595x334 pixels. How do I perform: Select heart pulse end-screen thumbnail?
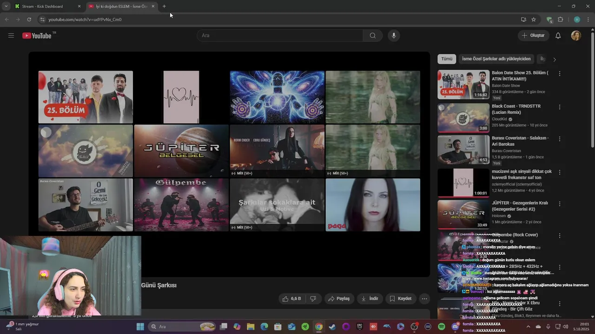[x=181, y=97]
